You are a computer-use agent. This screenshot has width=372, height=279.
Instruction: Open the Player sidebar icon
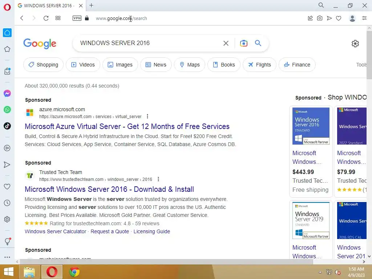pos(7,148)
